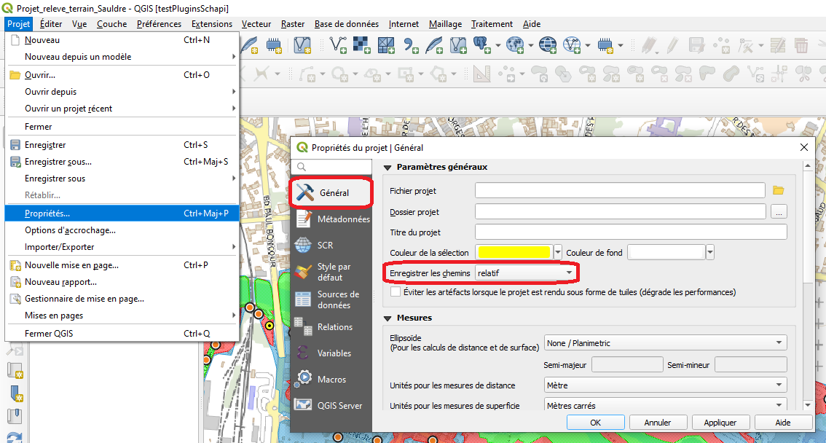Enable Éviter les artéfacts checkbox
Image resolution: width=826 pixels, height=443 pixels.
pos(395,292)
